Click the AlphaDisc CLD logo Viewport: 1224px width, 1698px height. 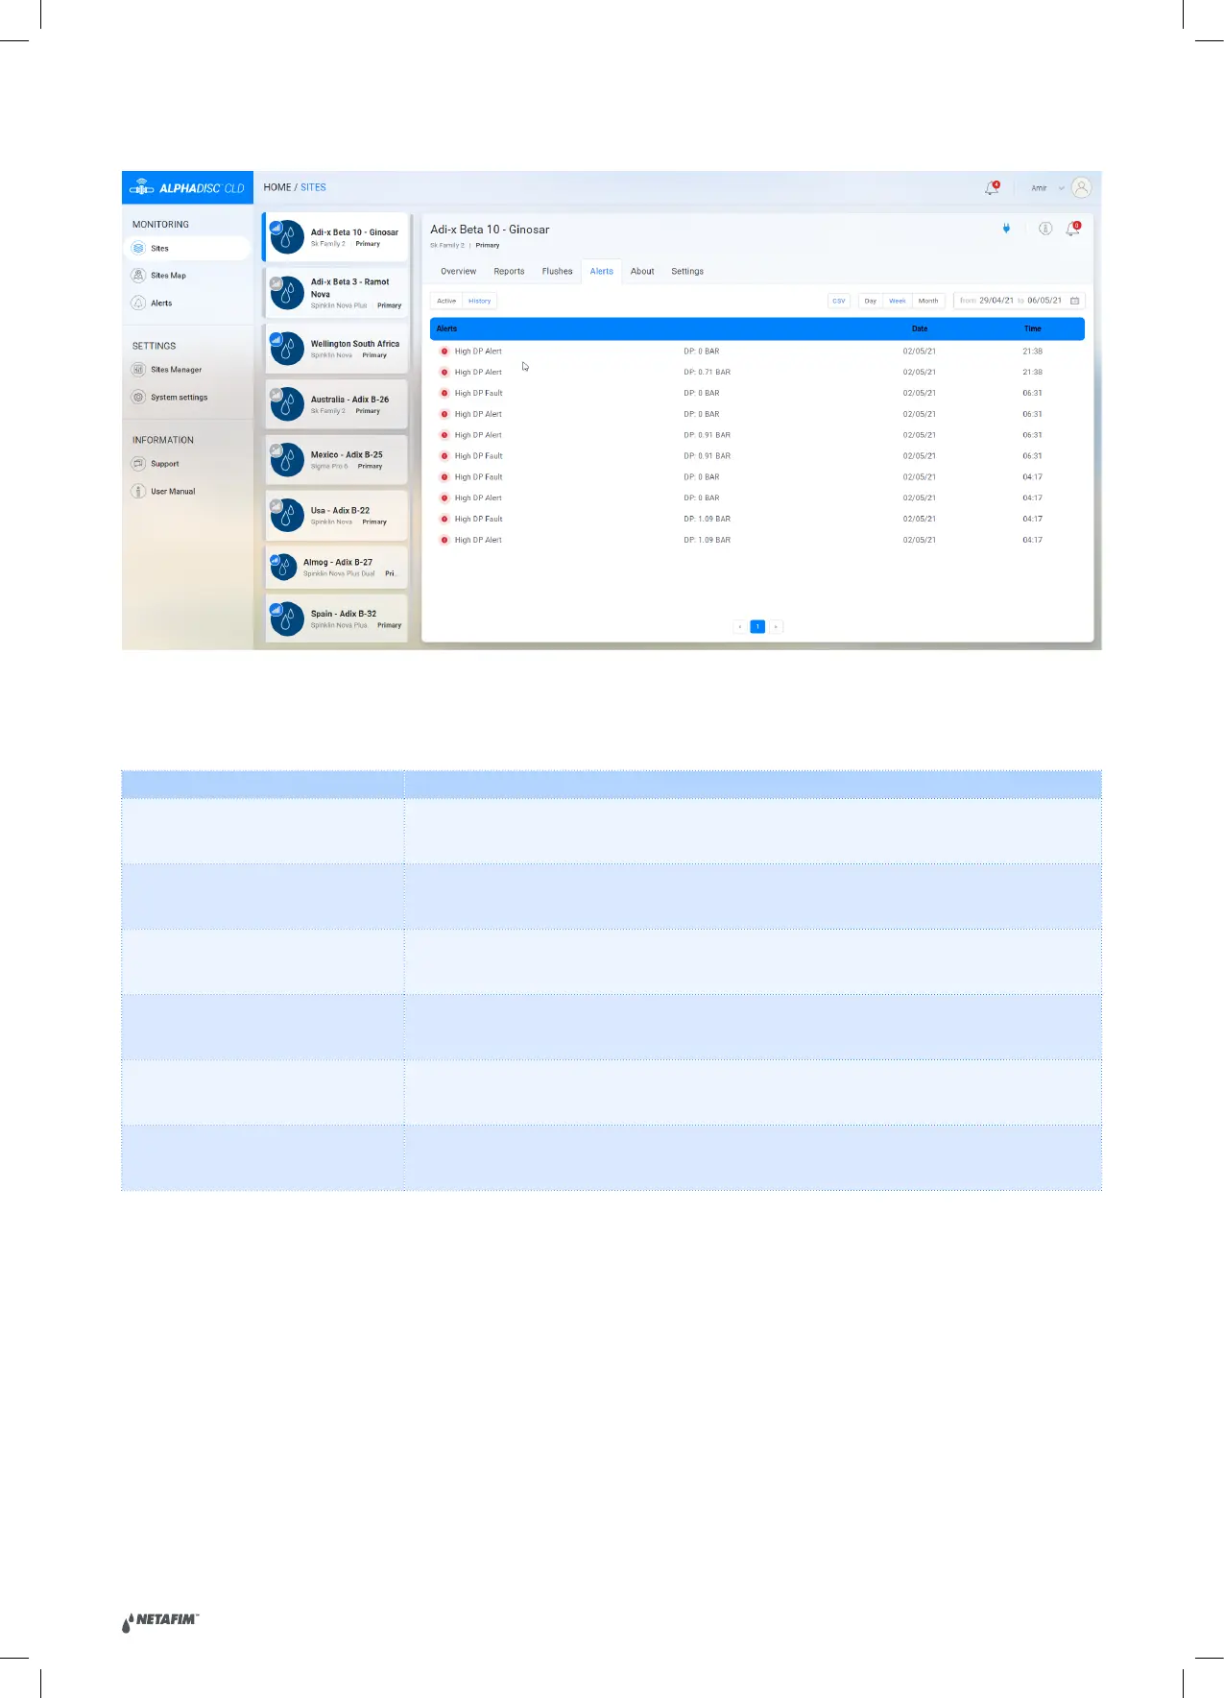coord(187,188)
